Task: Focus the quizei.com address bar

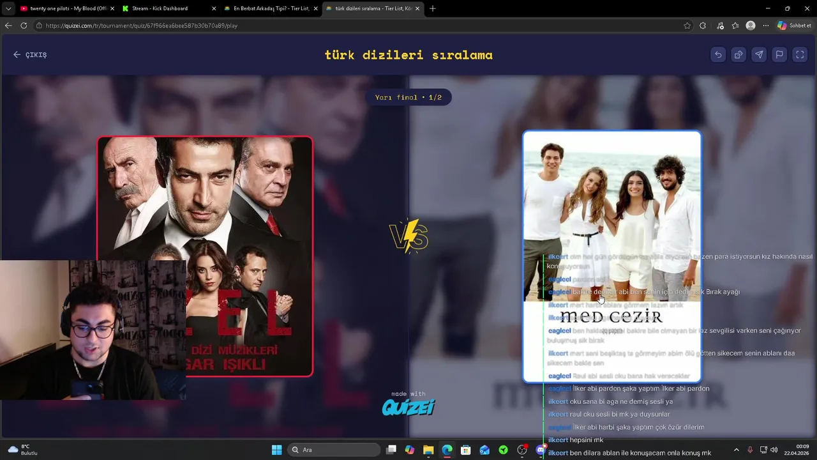Action: click(357, 26)
